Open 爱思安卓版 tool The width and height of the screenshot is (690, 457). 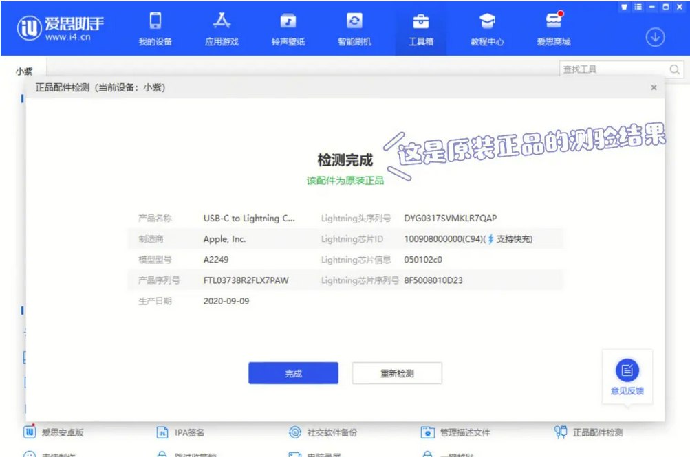coord(54,432)
